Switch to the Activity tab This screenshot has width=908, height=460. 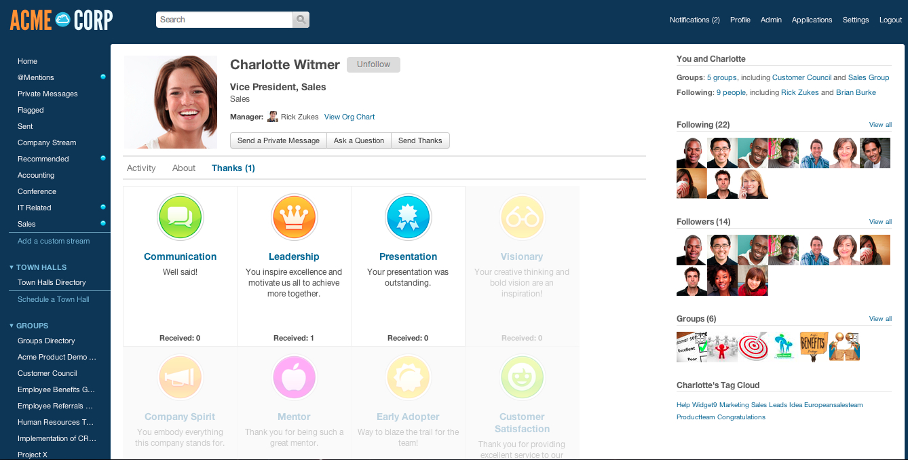[x=141, y=168]
